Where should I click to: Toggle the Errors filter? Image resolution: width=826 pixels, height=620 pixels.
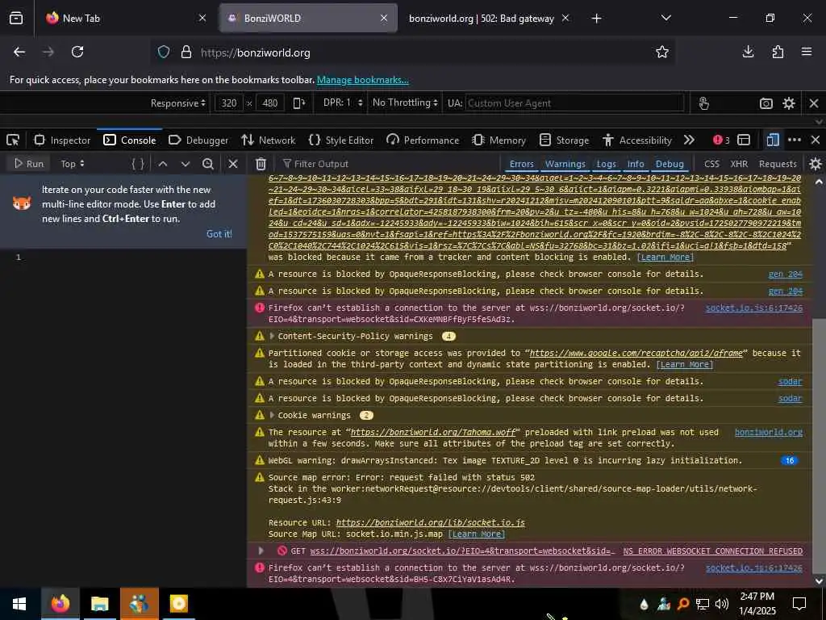point(522,164)
